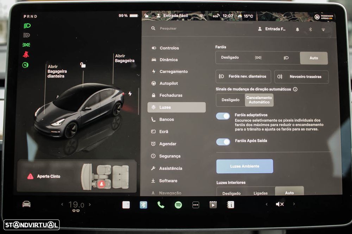Open the Navegação settings menu

pos(166,193)
